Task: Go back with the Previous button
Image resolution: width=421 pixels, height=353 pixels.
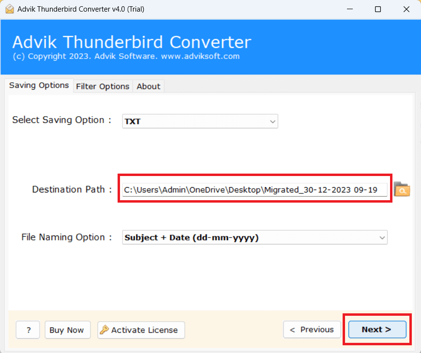Action: coord(312,329)
